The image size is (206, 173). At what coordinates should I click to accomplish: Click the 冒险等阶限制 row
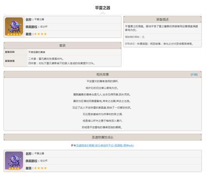[x=162, y=37]
